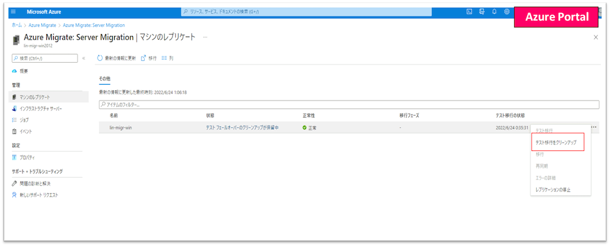
Task: Open the ellipsis next to the page title
Action: pyautogui.click(x=205, y=37)
